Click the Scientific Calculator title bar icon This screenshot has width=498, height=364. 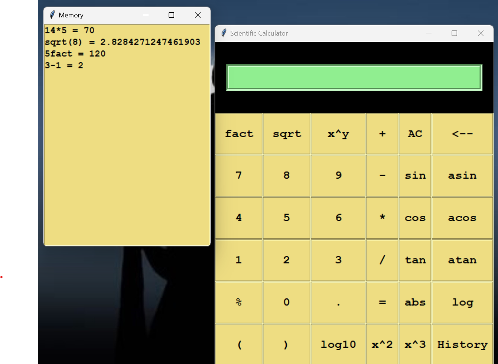click(224, 33)
